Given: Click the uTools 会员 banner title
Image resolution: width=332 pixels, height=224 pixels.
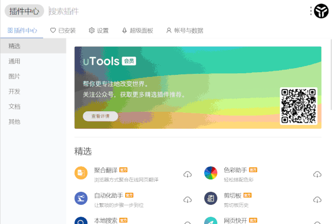Looking at the screenshot, I should pyautogui.click(x=110, y=61).
